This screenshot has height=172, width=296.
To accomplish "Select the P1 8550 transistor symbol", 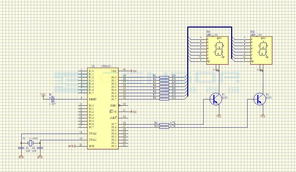I will point(216,99).
